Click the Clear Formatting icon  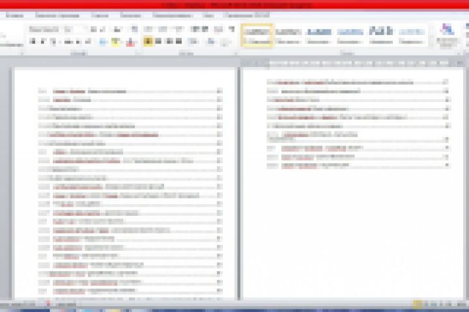pos(134,29)
